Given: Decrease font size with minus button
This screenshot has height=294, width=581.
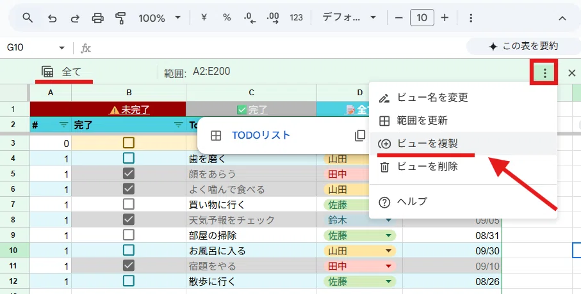Looking at the screenshot, I should [398, 18].
